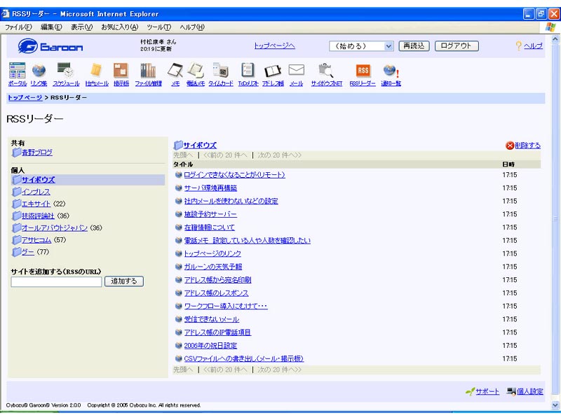This screenshot has height=420, width=561.
Task: Open the ファイル管理 file management icon
Action: 148,70
